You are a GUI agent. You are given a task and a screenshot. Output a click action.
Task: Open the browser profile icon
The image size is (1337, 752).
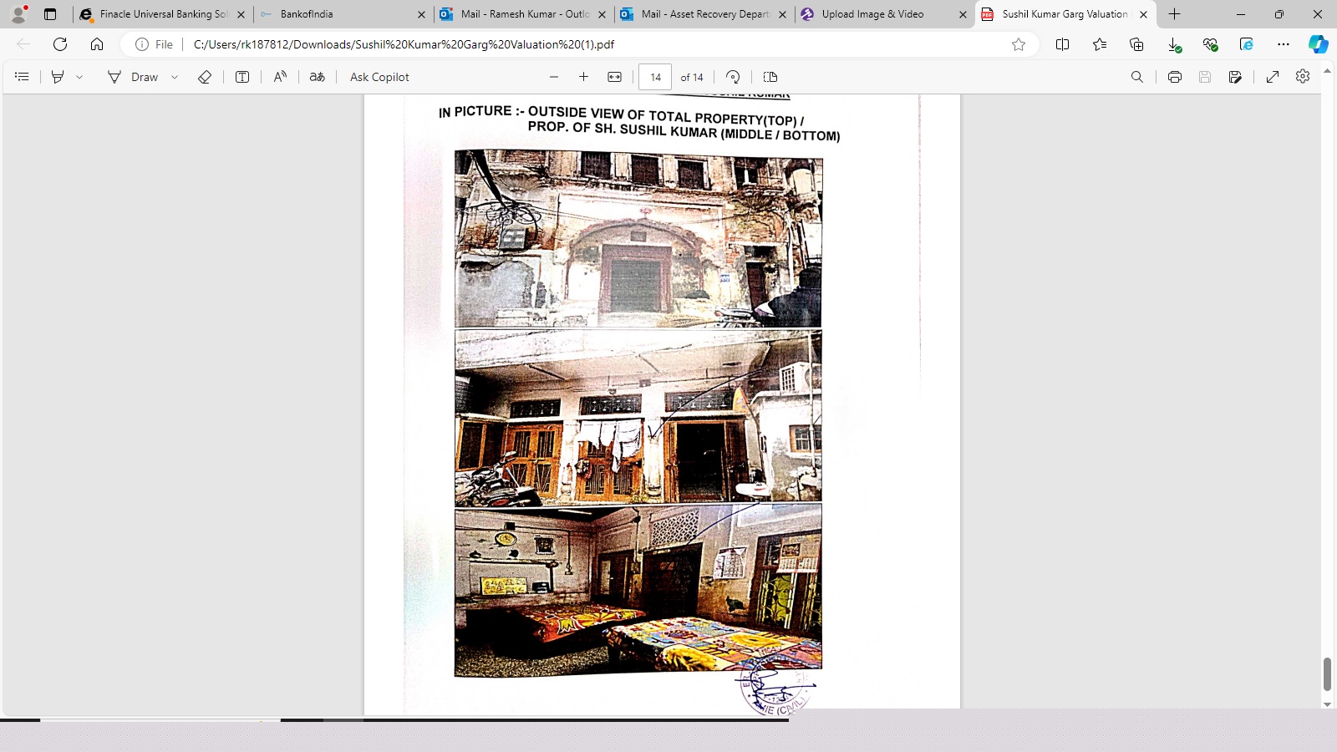coord(18,13)
